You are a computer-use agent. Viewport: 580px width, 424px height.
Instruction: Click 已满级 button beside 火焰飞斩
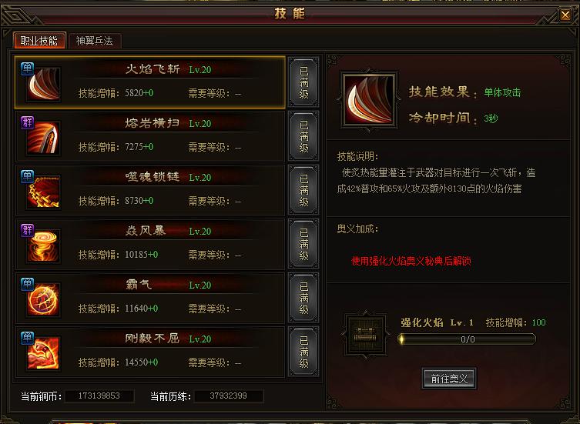tap(303, 82)
